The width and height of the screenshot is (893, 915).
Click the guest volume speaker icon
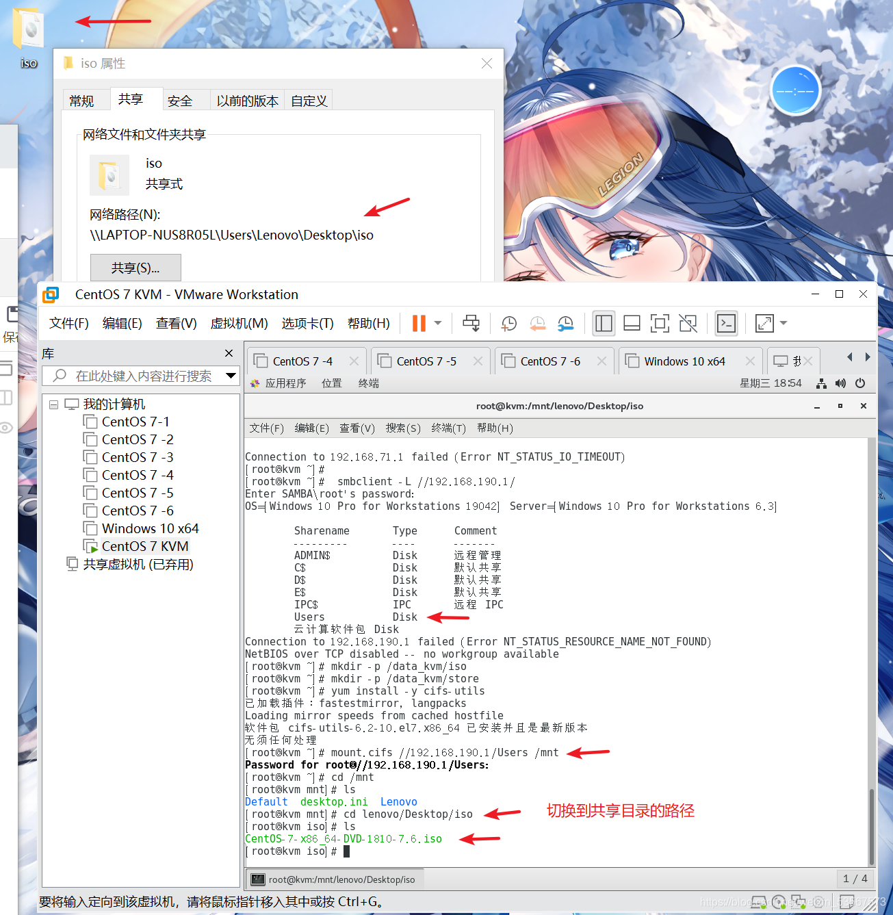pyautogui.click(x=840, y=383)
